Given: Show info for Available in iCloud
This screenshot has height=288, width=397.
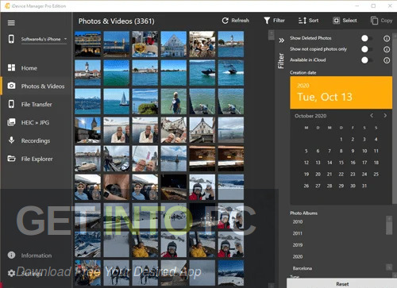Looking at the screenshot, I should (387, 60).
